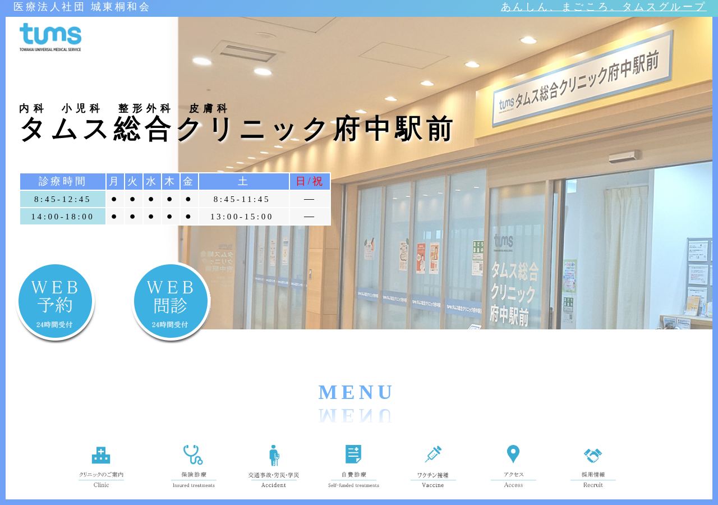Screen dimensions: 718x505
Task: Click the 医療法人社団 城東桐和会 header text
Action: (x=81, y=7)
